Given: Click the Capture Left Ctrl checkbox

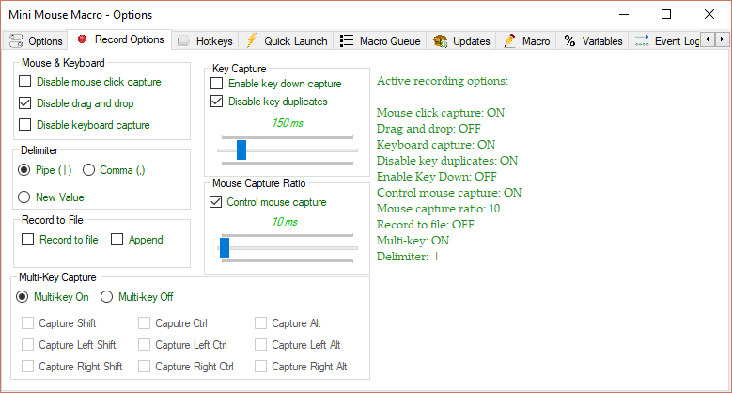Looking at the screenshot, I should [144, 345].
